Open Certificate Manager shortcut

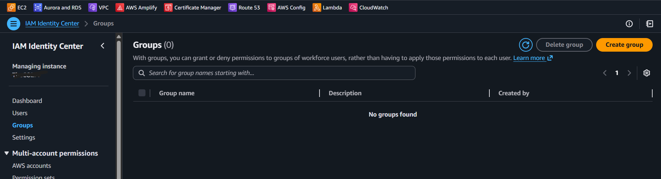[193, 7]
